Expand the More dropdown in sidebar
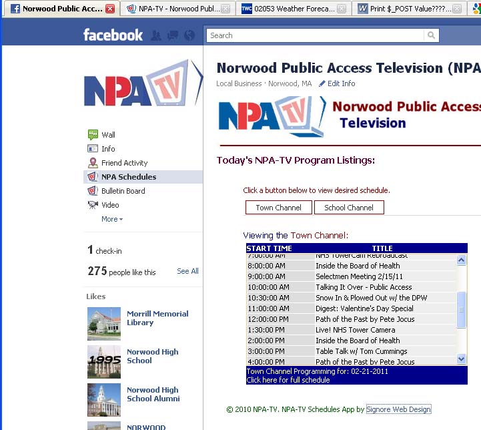Image resolution: width=481 pixels, height=430 pixels. coord(112,219)
